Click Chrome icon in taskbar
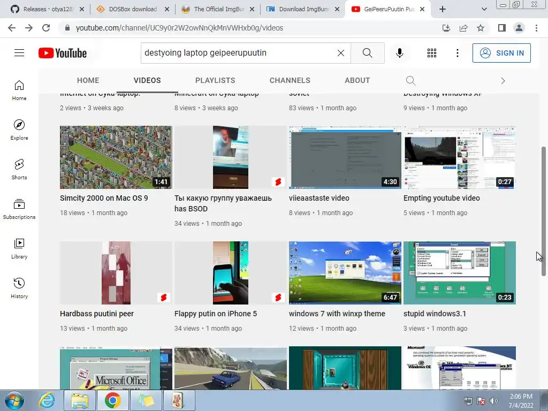Image resolution: width=548 pixels, height=411 pixels. (x=112, y=401)
